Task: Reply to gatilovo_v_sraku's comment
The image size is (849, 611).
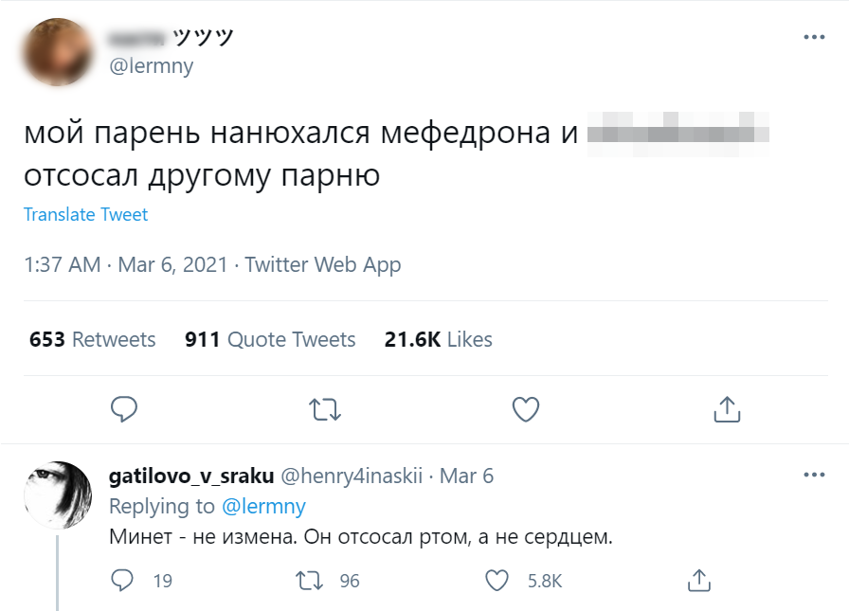Action: (x=123, y=580)
